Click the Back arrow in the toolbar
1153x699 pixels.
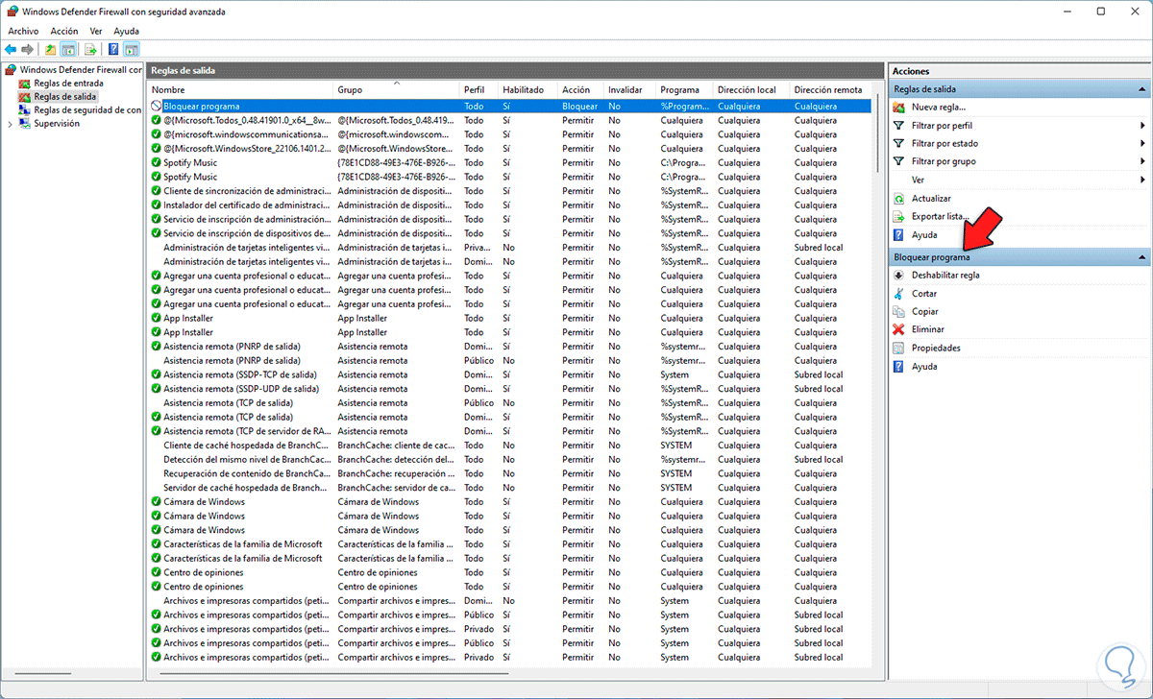click(x=11, y=49)
